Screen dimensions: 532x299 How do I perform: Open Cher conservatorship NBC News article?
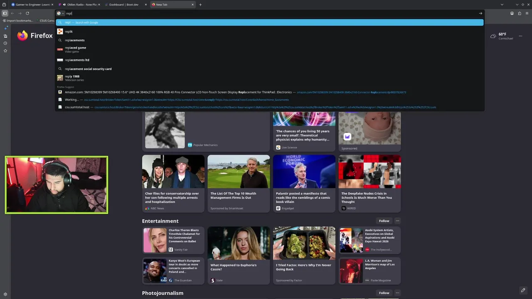pyautogui.click(x=173, y=184)
